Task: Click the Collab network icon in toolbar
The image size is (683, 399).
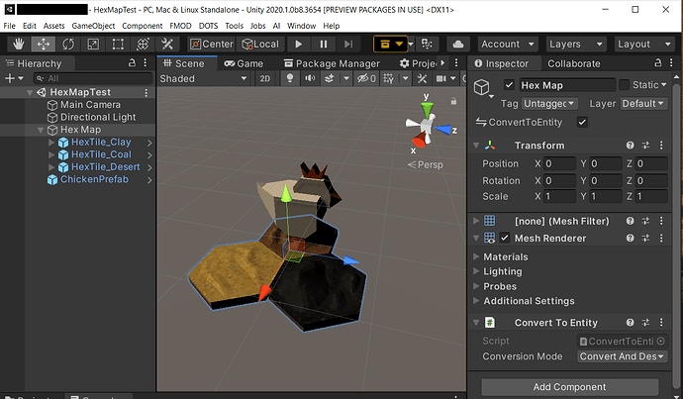Action: (x=427, y=44)
